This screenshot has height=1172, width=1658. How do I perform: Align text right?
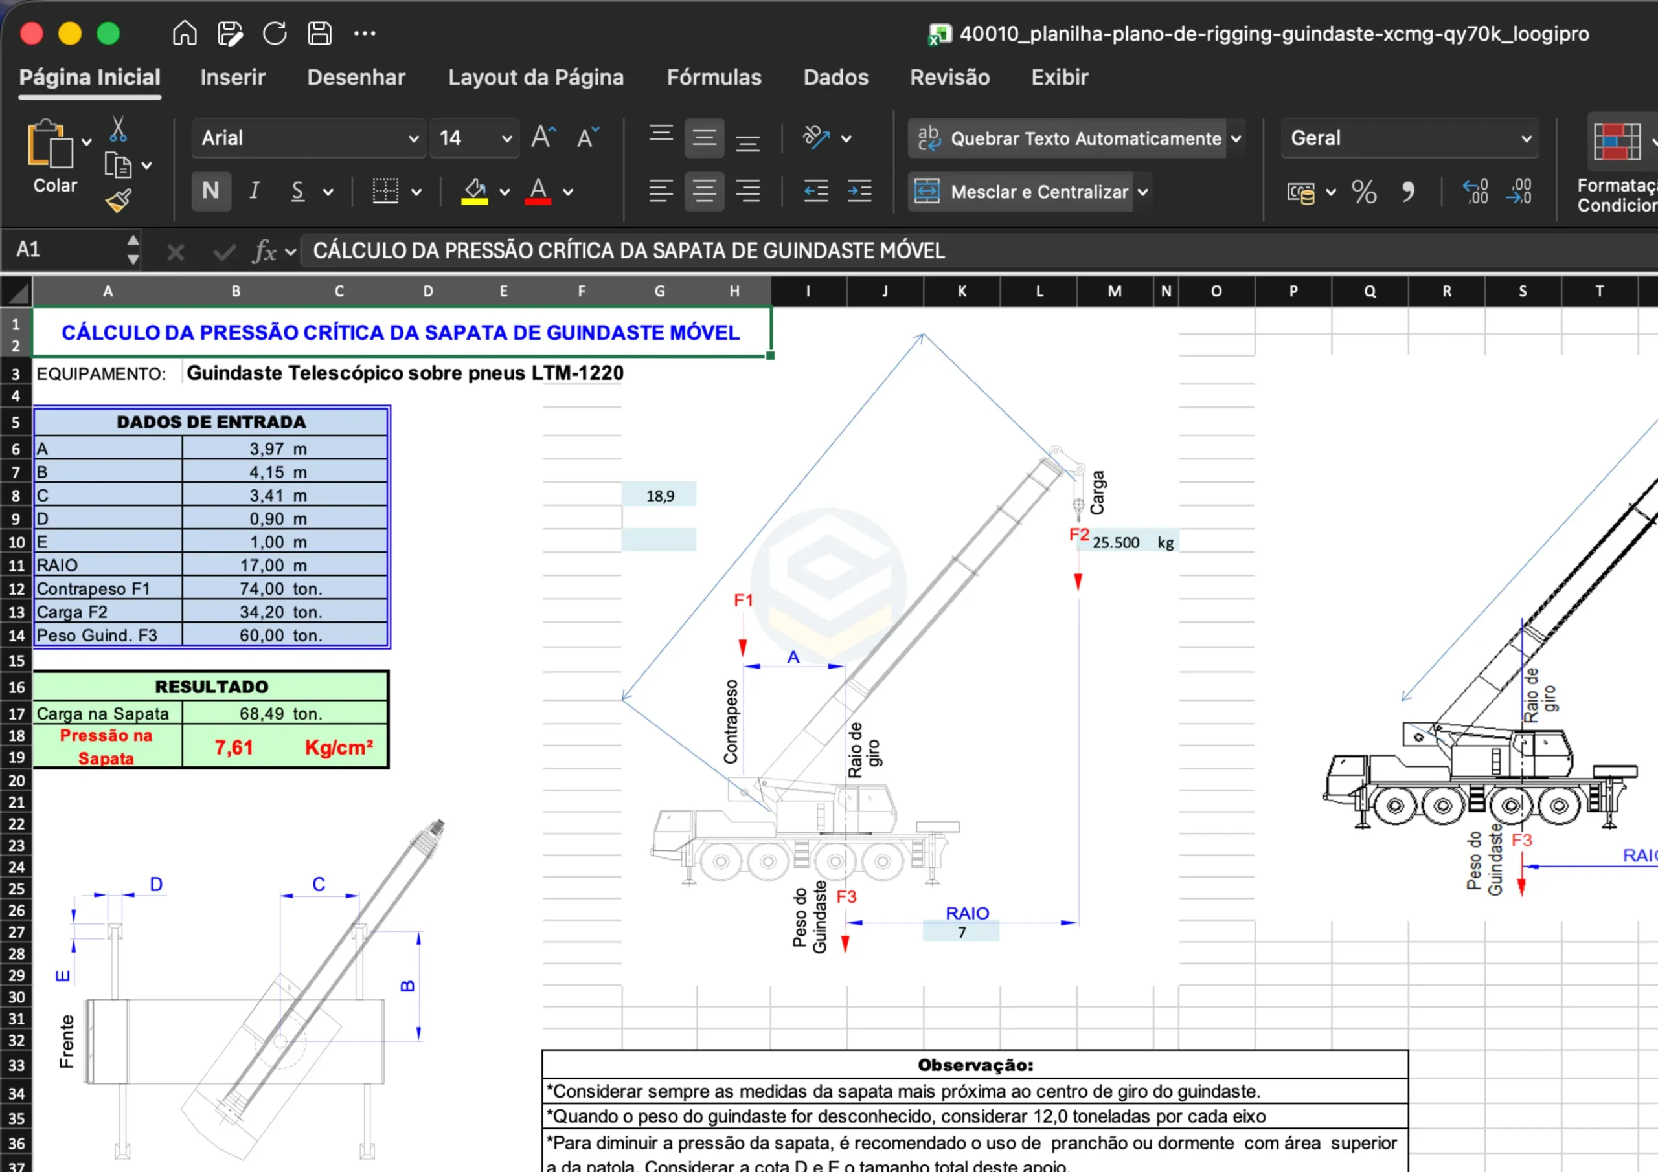point(747,192)
